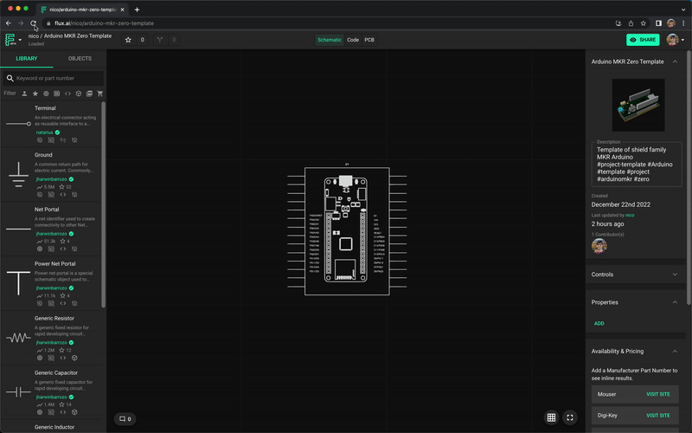Select the Terminal library part

[x=51, y=124]
